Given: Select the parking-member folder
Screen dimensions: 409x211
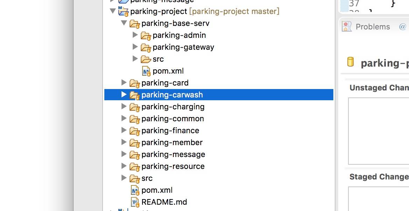Looking at the screenshot, I should pyautogui.click(x=172, y=143).
